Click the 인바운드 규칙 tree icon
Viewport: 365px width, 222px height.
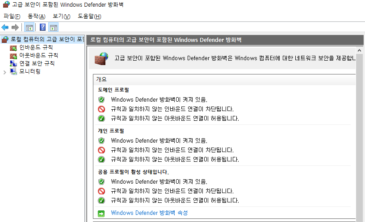point(13,48)
